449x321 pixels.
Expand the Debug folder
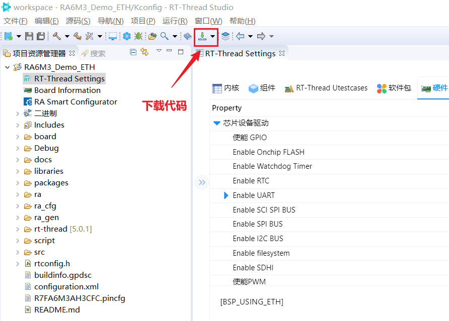(x=18, y=148)
